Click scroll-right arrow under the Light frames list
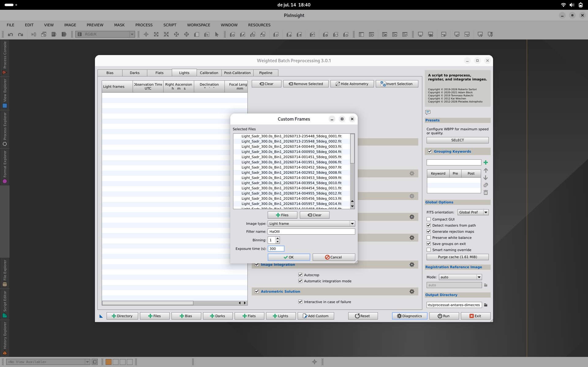This screenshot has height=367, width=588. pos(245,303)
